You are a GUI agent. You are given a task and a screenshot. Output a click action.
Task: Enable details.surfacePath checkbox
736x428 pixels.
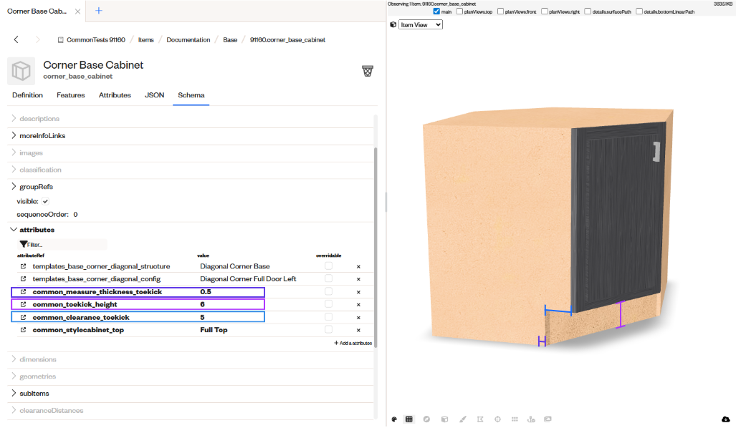tap(588, 11)
